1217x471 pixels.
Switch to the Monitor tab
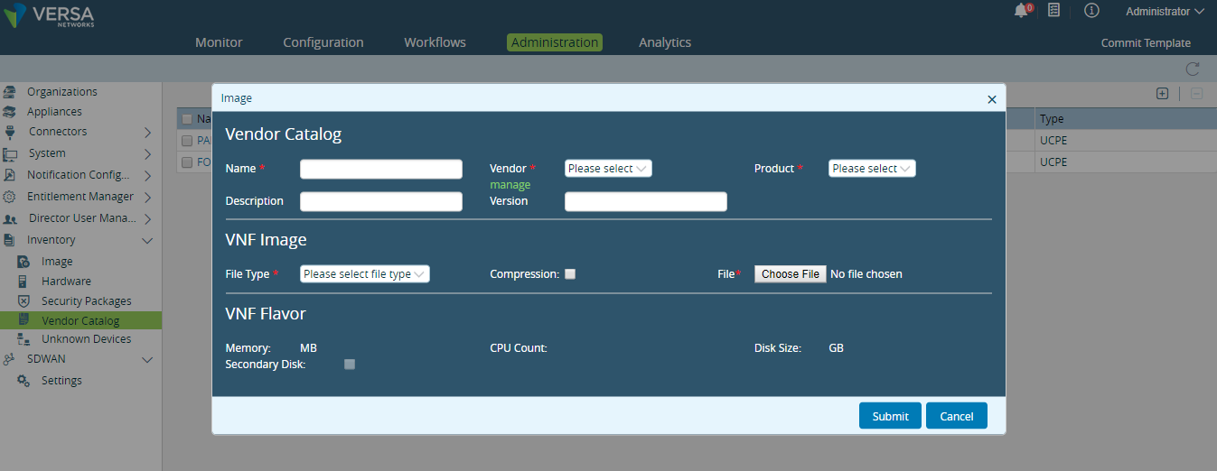(x=219, y=42)
